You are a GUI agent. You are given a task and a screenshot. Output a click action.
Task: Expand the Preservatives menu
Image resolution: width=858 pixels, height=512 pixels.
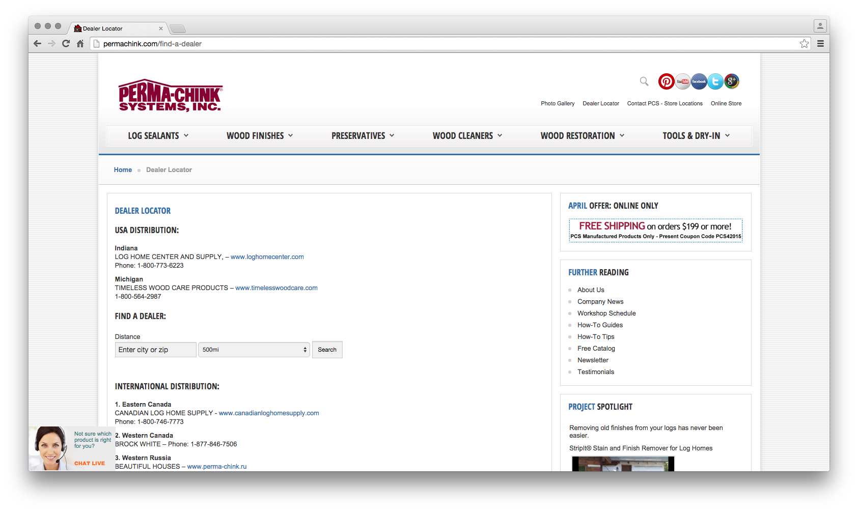[x=363, y=136]
